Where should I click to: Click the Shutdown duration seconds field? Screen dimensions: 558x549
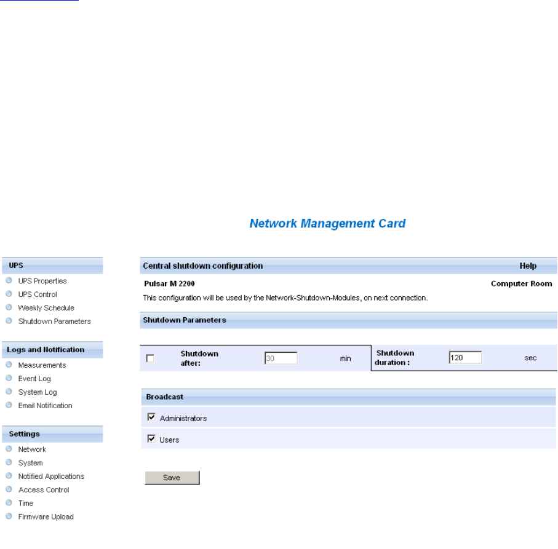(465, 357)
